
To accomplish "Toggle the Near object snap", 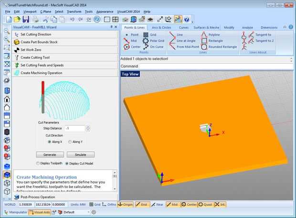I will coord(157,205).
